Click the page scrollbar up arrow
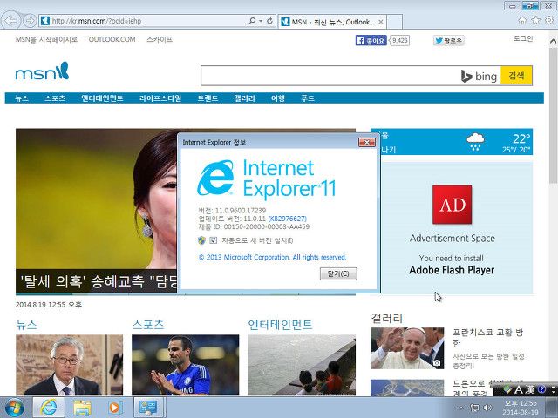558x418 pixels. pos(553,41)
